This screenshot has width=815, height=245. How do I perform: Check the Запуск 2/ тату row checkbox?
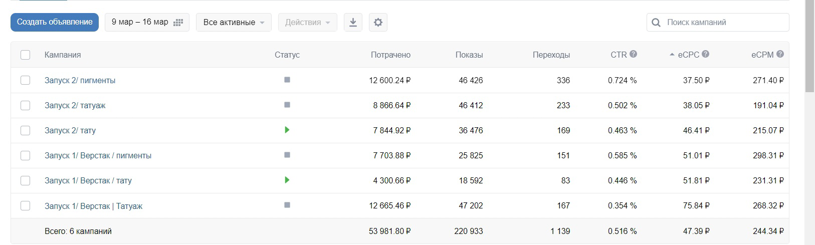pyautogui.click(x=25, y=130)
